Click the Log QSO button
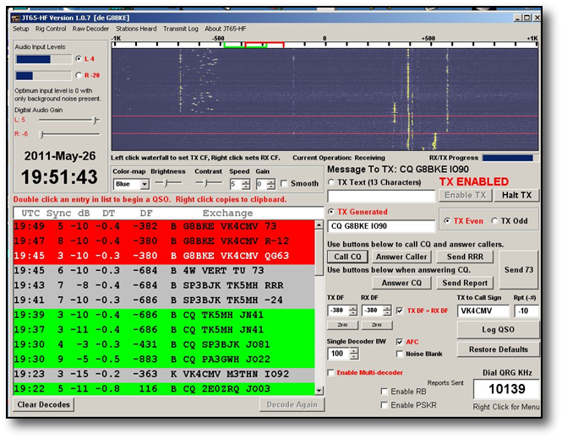Screen dimensions: 562x438 [x=498, y=329]
